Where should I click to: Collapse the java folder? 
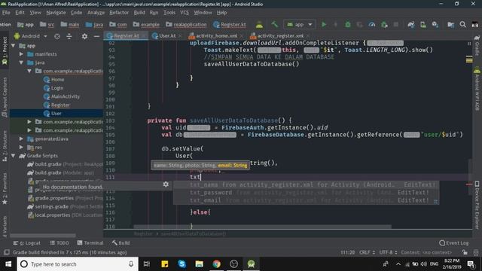tap(21, 62)
